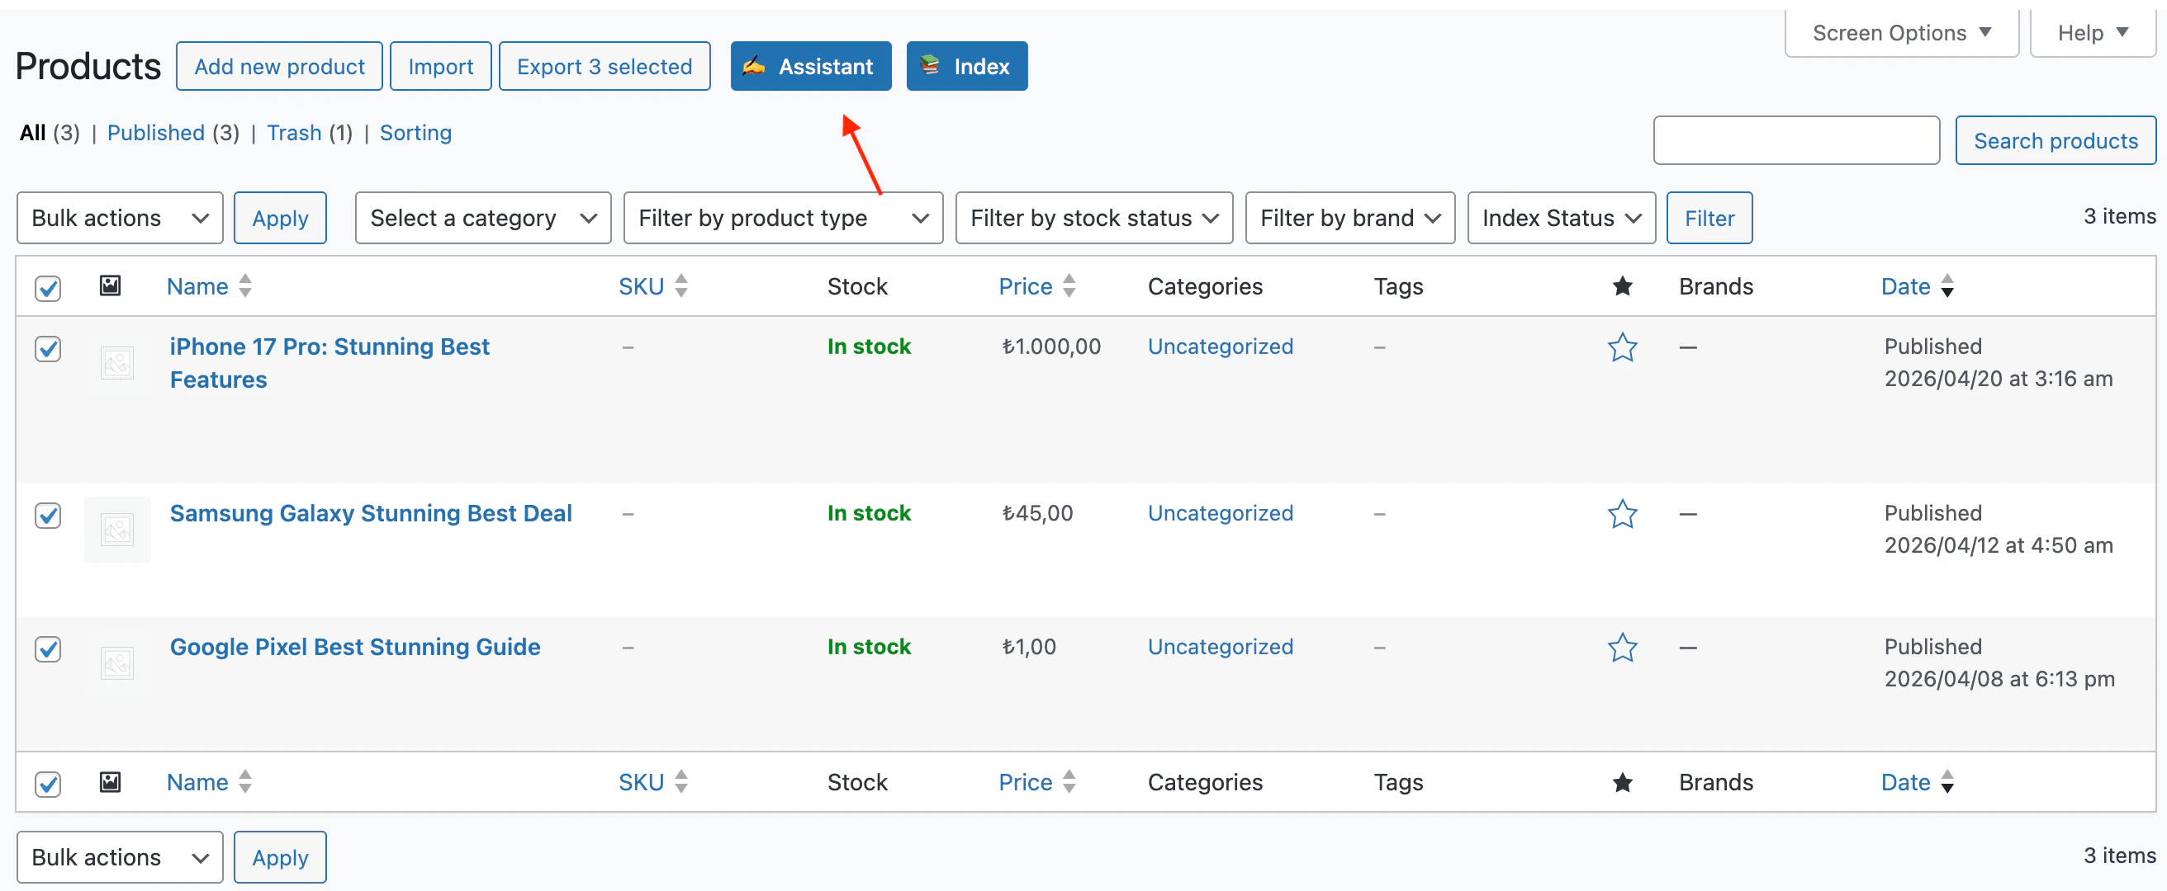
Task: Click the ₺45,00 price cell
Action: pos(1036,513)
